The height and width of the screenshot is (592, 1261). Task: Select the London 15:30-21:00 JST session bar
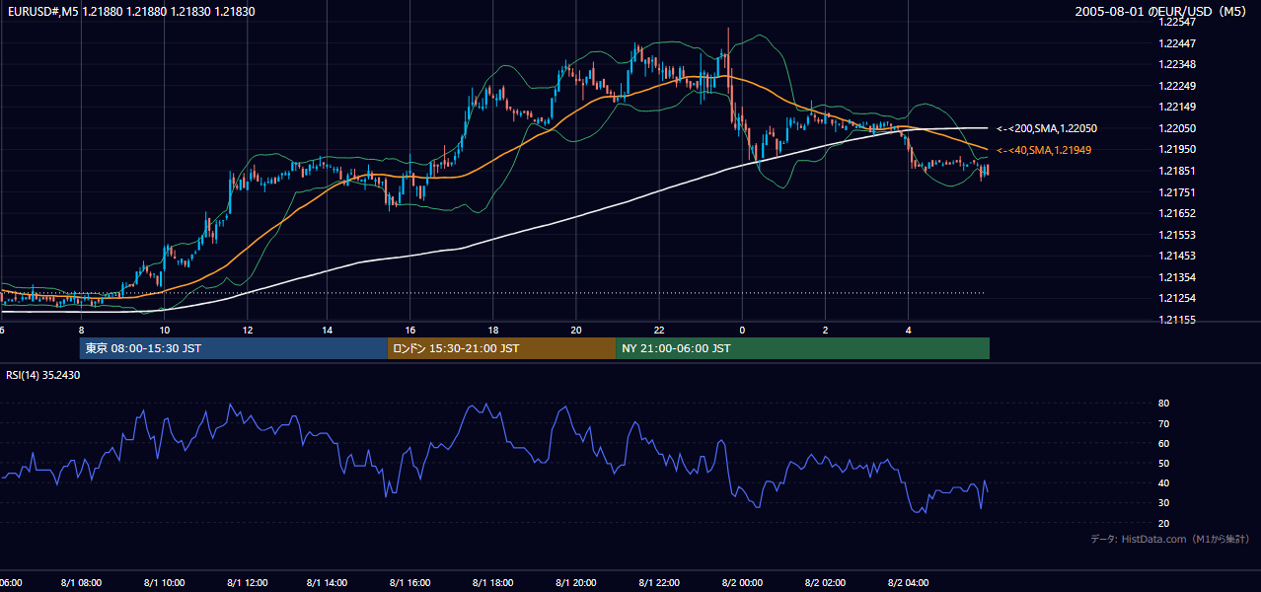[501, 348]
